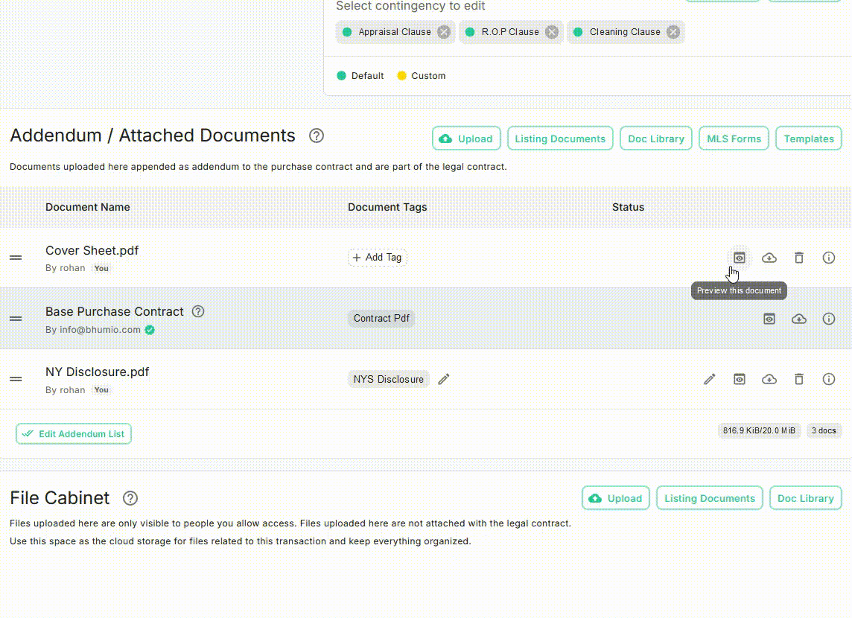Open info details for Base Purchase Contract

[x=829, y=319]
